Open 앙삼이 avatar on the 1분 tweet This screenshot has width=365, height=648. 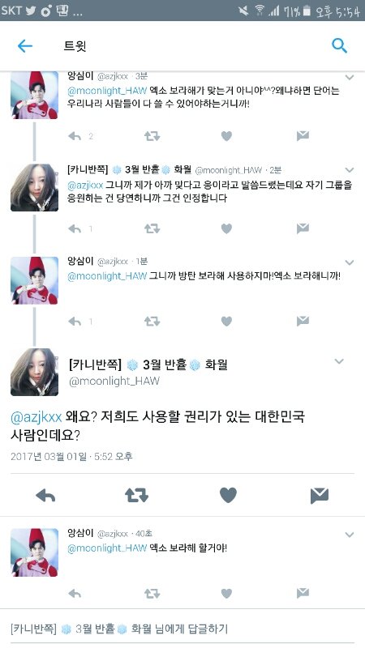tap(34, 280)
